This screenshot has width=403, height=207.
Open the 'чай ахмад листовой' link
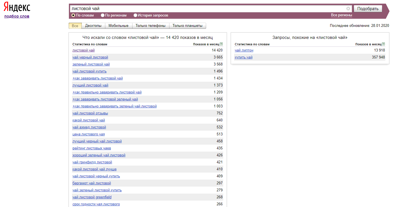89,127
